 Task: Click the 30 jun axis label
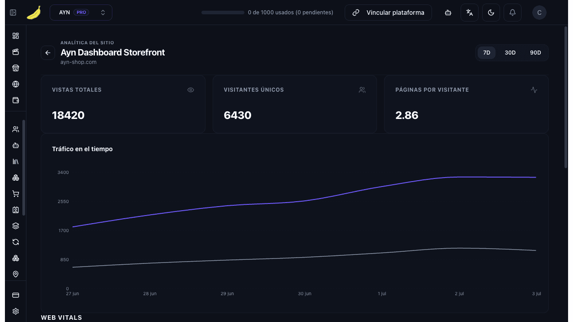[304, 294]
